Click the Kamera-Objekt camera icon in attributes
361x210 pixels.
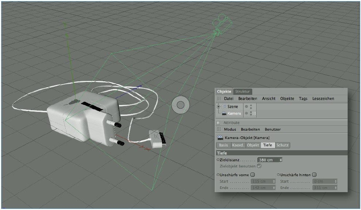(x=220, y=137)
